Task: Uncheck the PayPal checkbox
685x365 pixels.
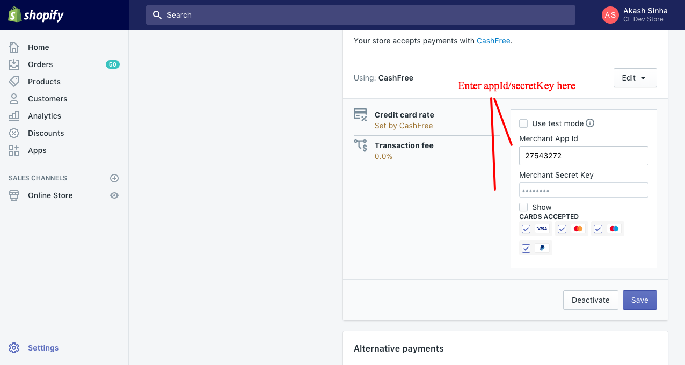Action: tap(526, 249)
